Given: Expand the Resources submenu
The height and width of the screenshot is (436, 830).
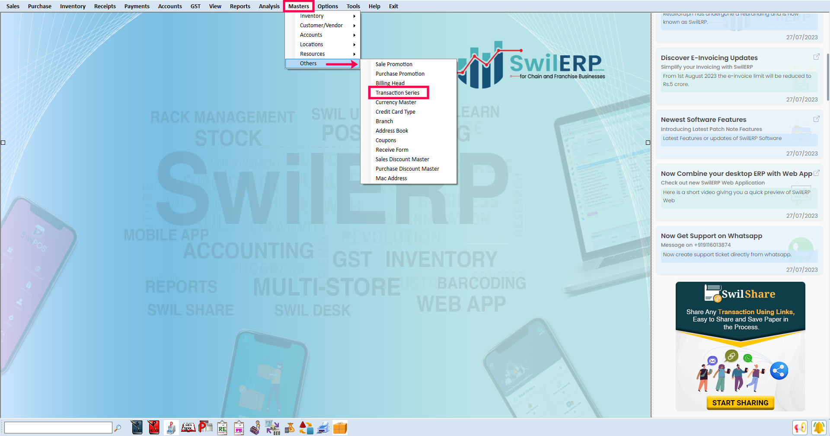Looking at the screenshot, I should click(322, 54).
